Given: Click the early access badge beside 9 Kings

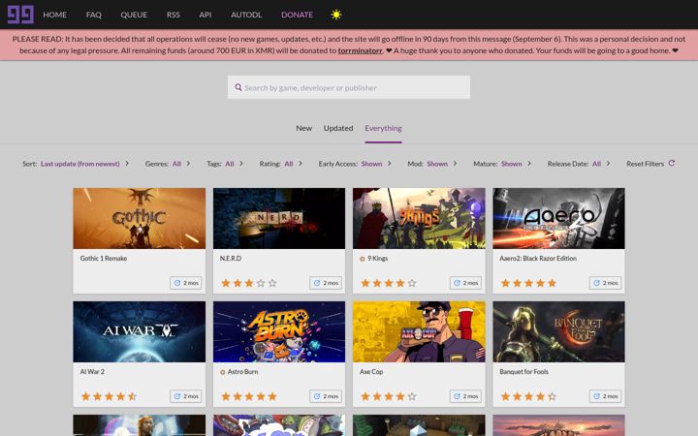Looking at the screenshot, I should [x=363, y=259].
